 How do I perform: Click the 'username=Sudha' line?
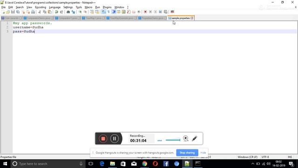[28, 27]
